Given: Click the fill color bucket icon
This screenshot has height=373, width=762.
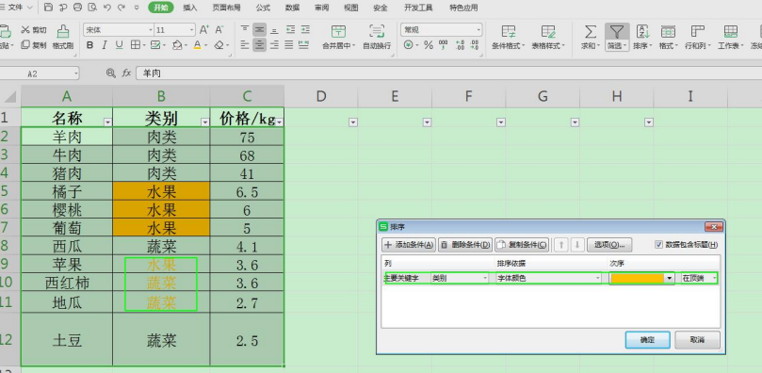Looking at the screenshot, I should point(177,45).
